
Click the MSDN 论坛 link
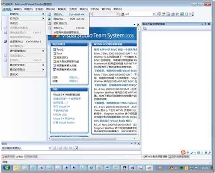coord(60,114)
